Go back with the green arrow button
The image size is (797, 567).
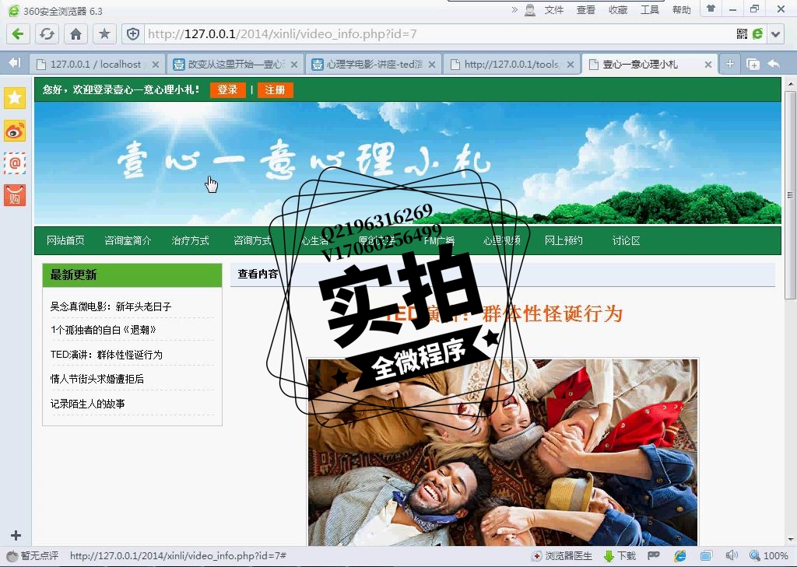[18, 34]
